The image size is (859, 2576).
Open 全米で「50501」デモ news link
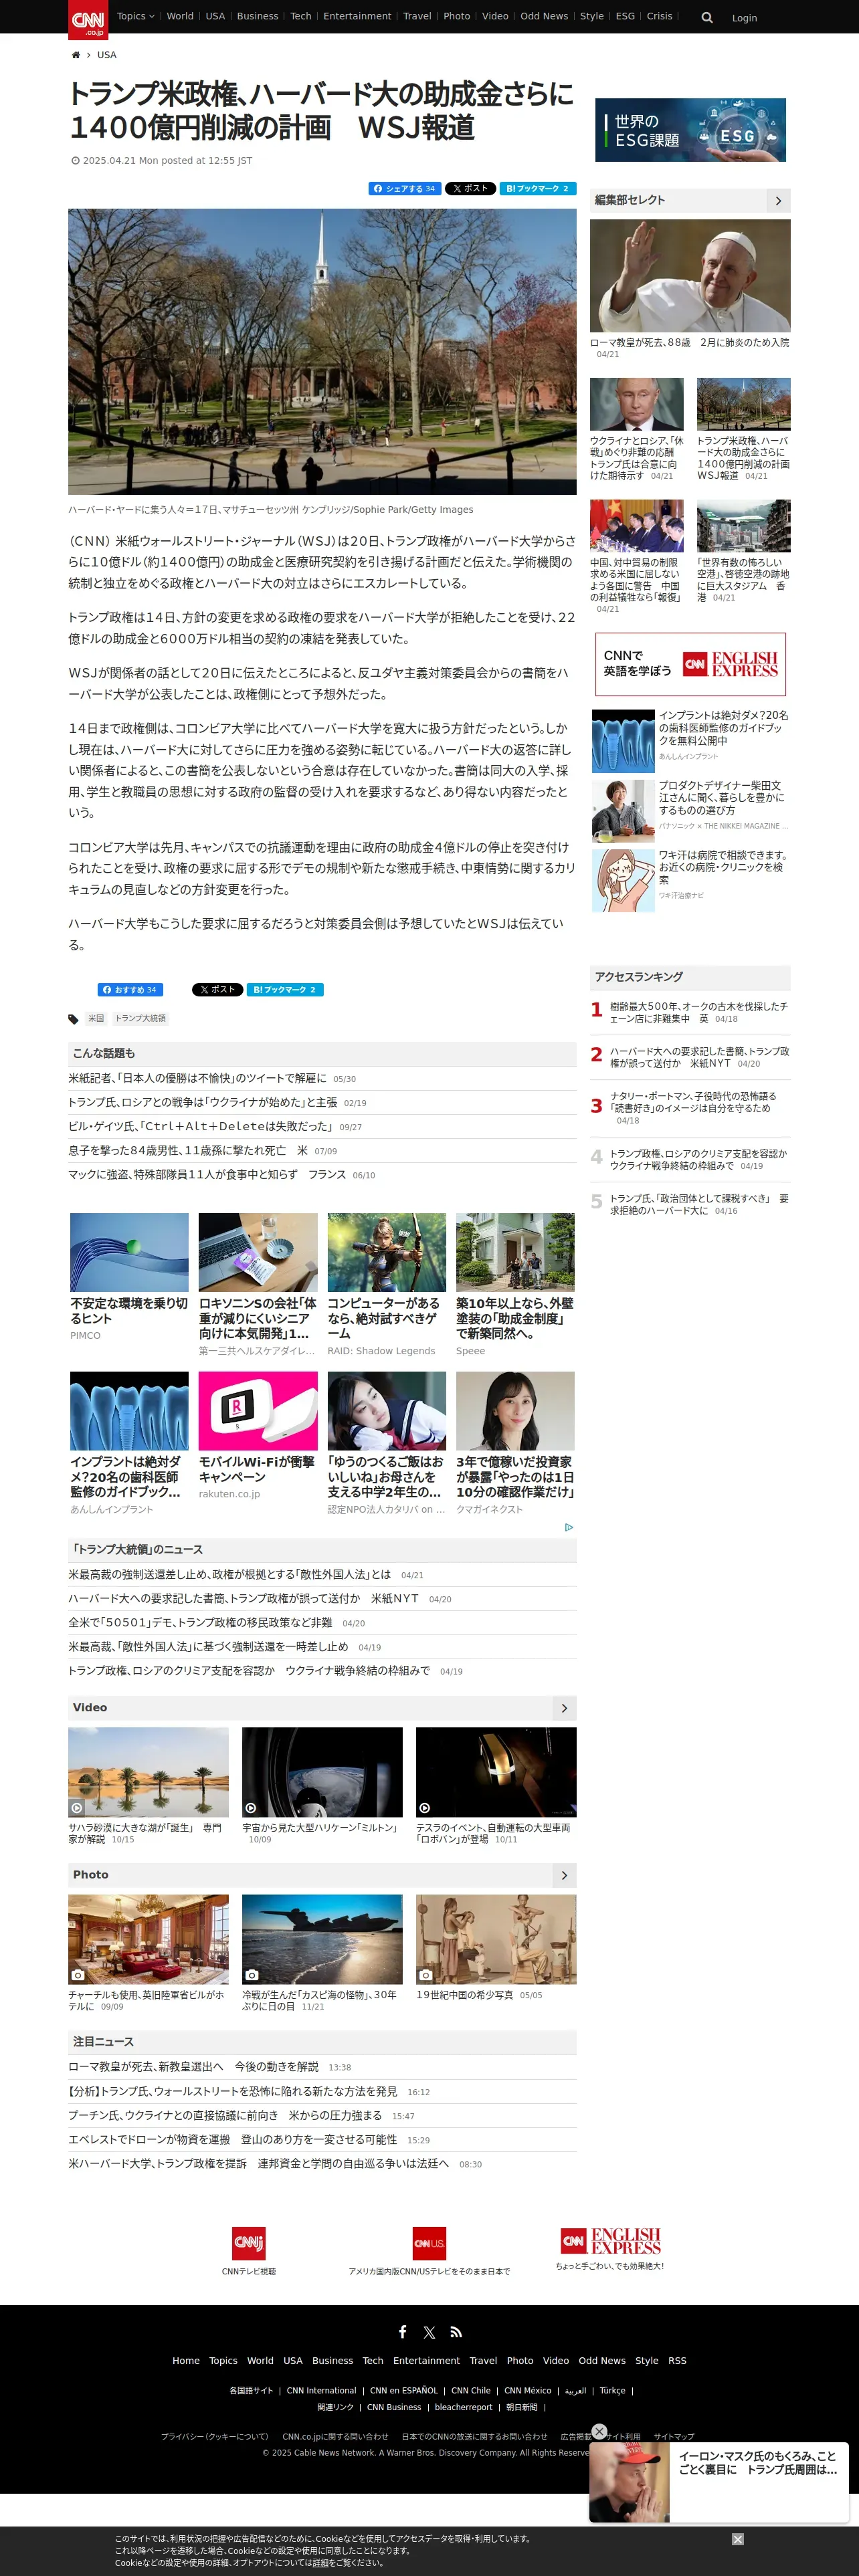click(200, 1623)
